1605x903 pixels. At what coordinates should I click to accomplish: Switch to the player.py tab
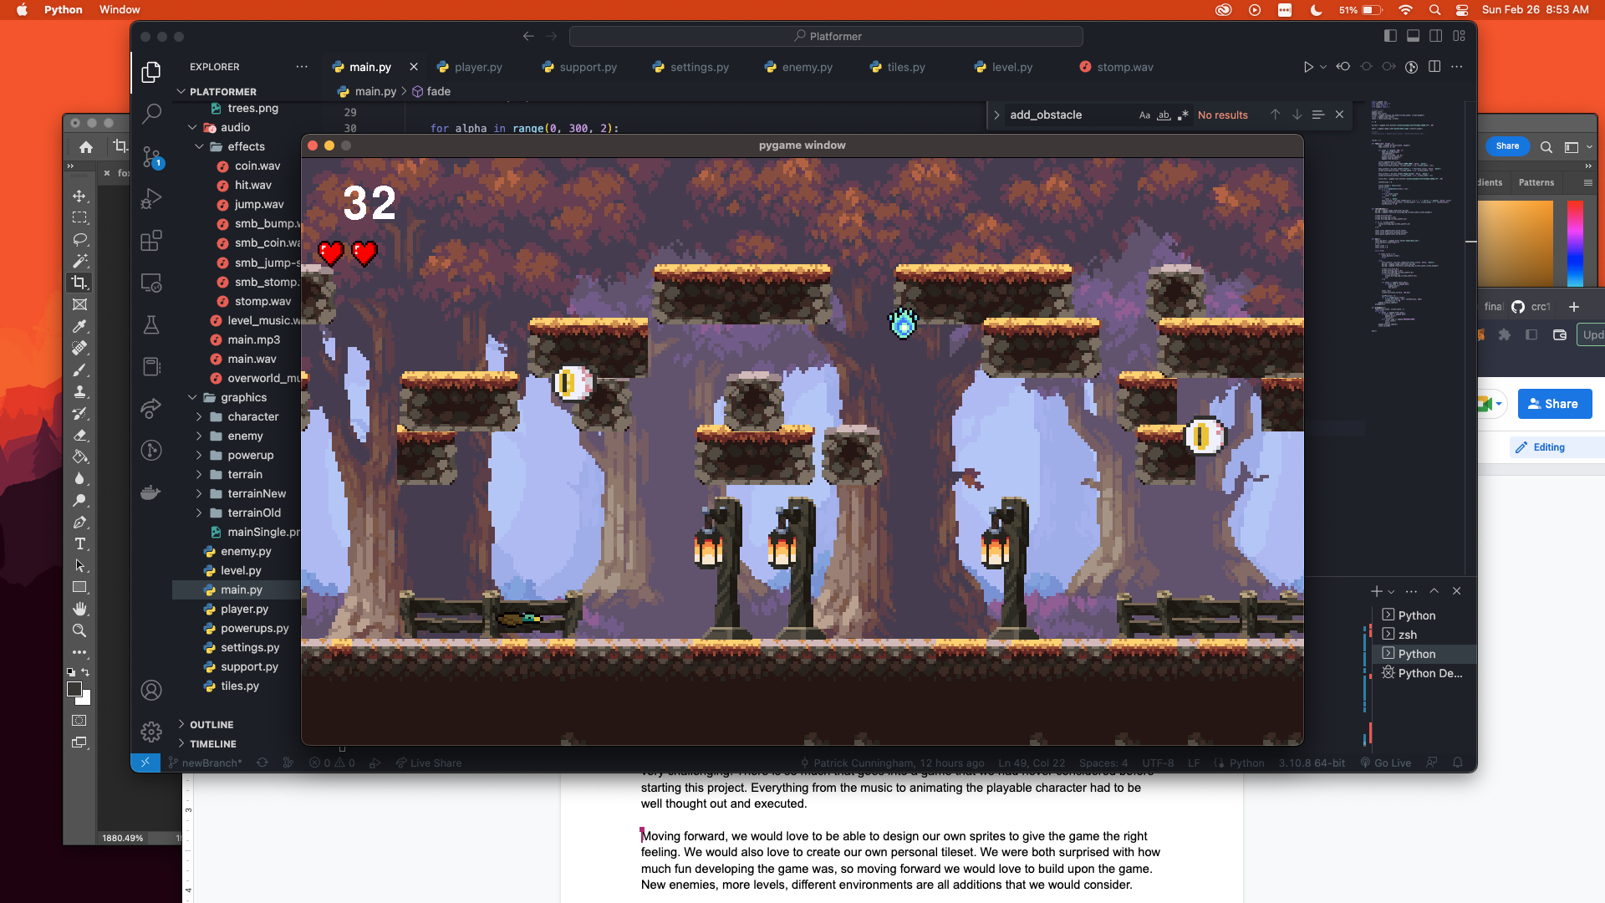(x=478, y=67)
